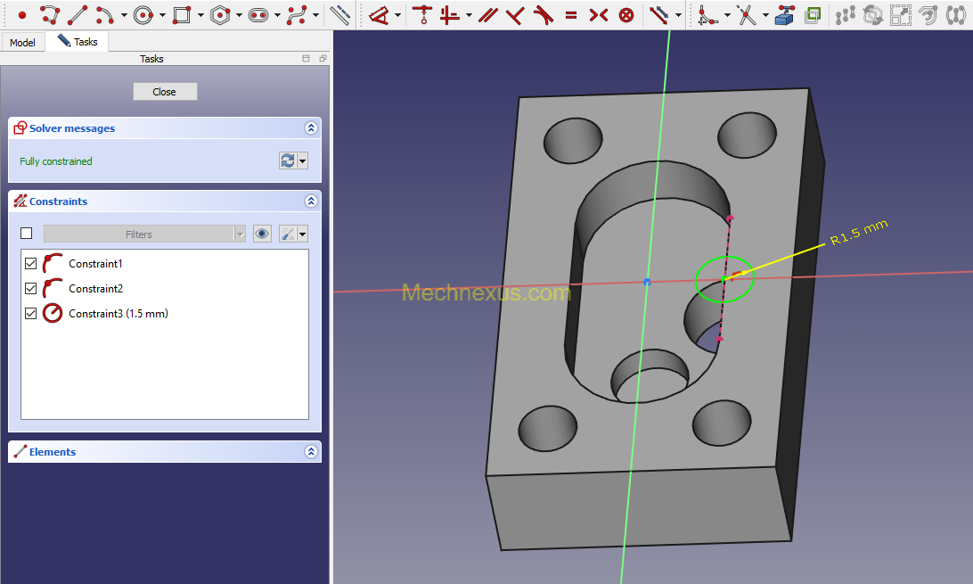
Task: Apply the equal constraint tool
Action: pyautogui.click(x=571, y=15)
